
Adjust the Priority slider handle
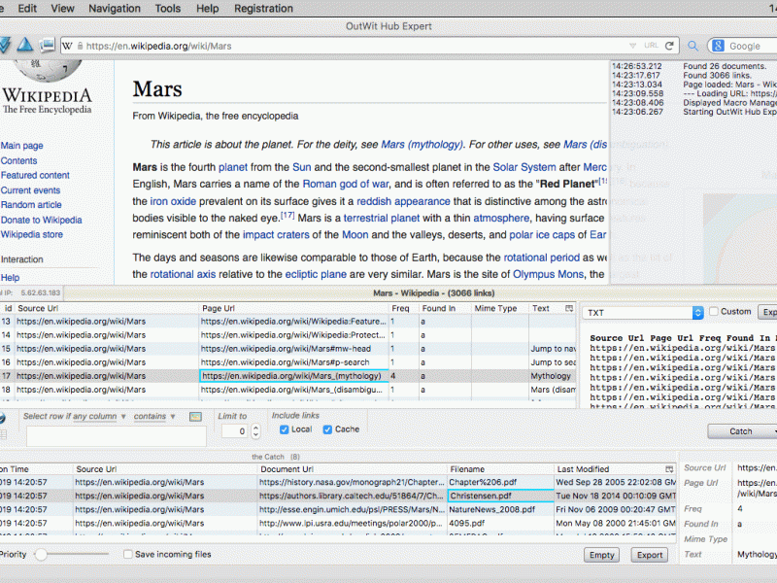tap(41, 554)
